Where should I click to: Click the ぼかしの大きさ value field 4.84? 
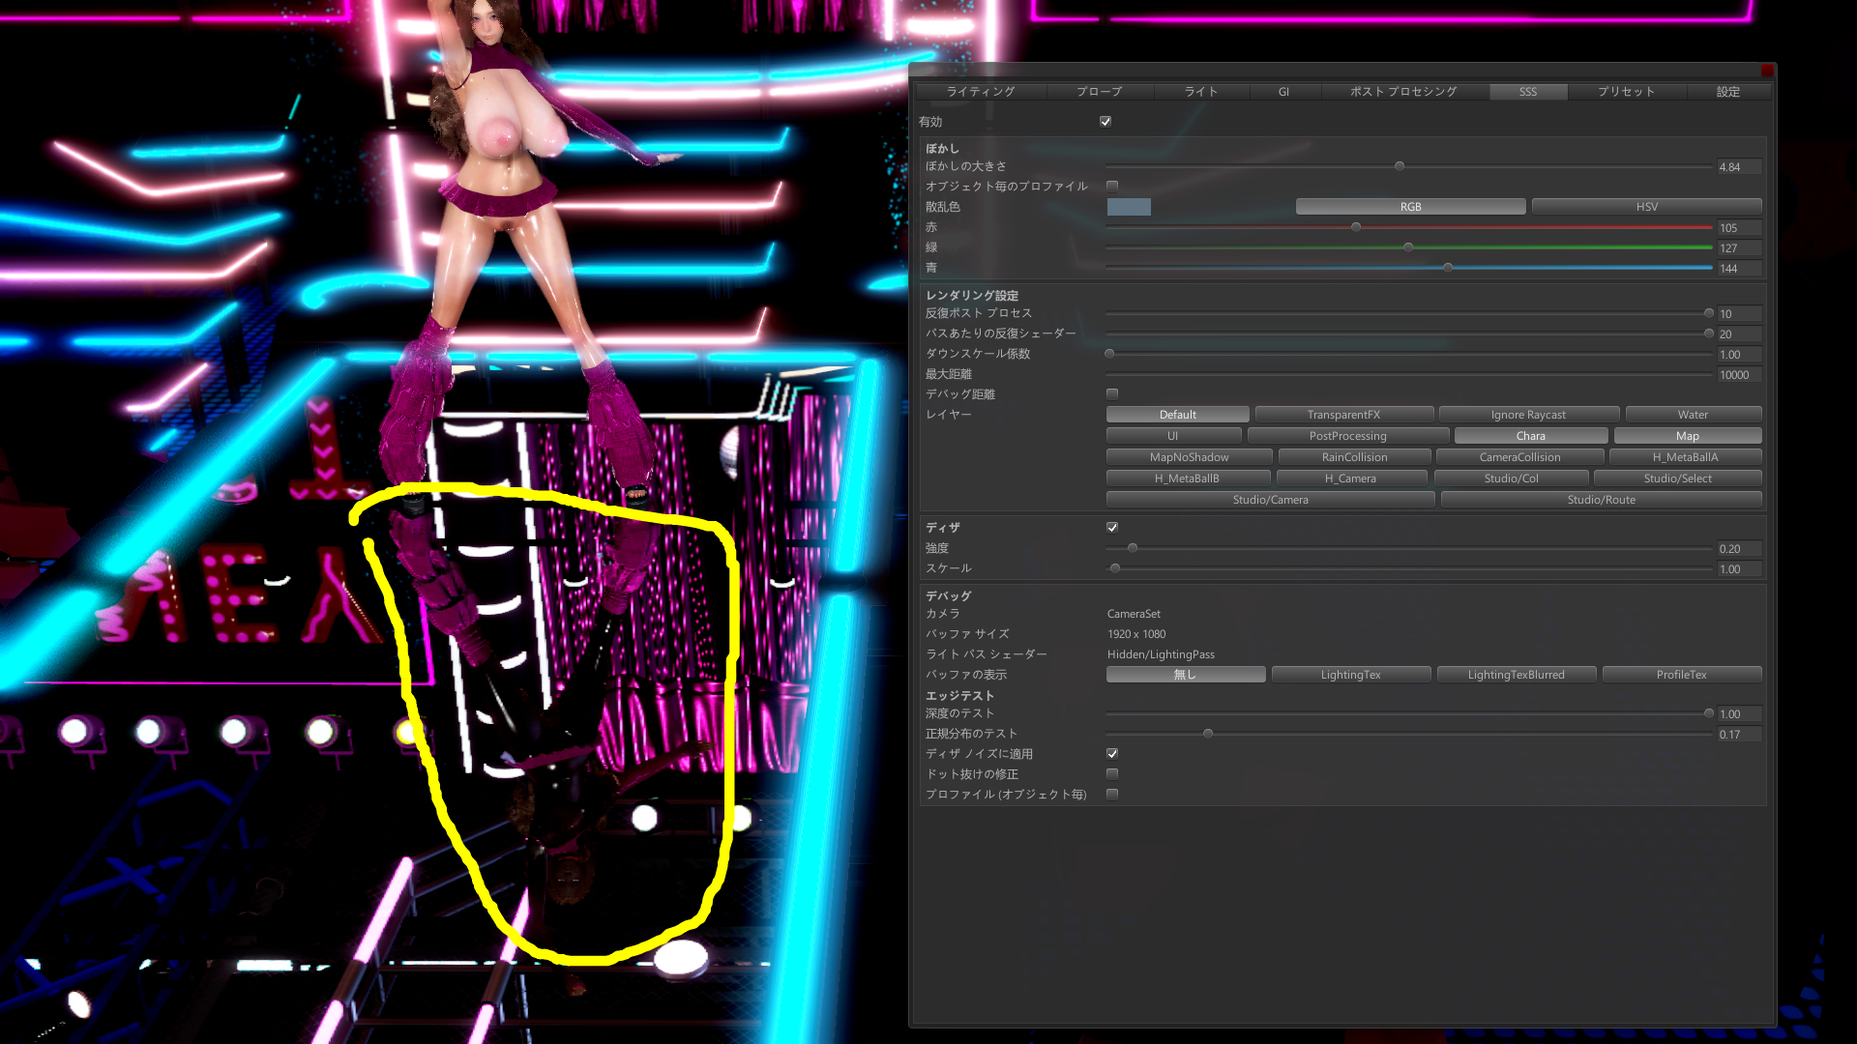[1739, 167]
